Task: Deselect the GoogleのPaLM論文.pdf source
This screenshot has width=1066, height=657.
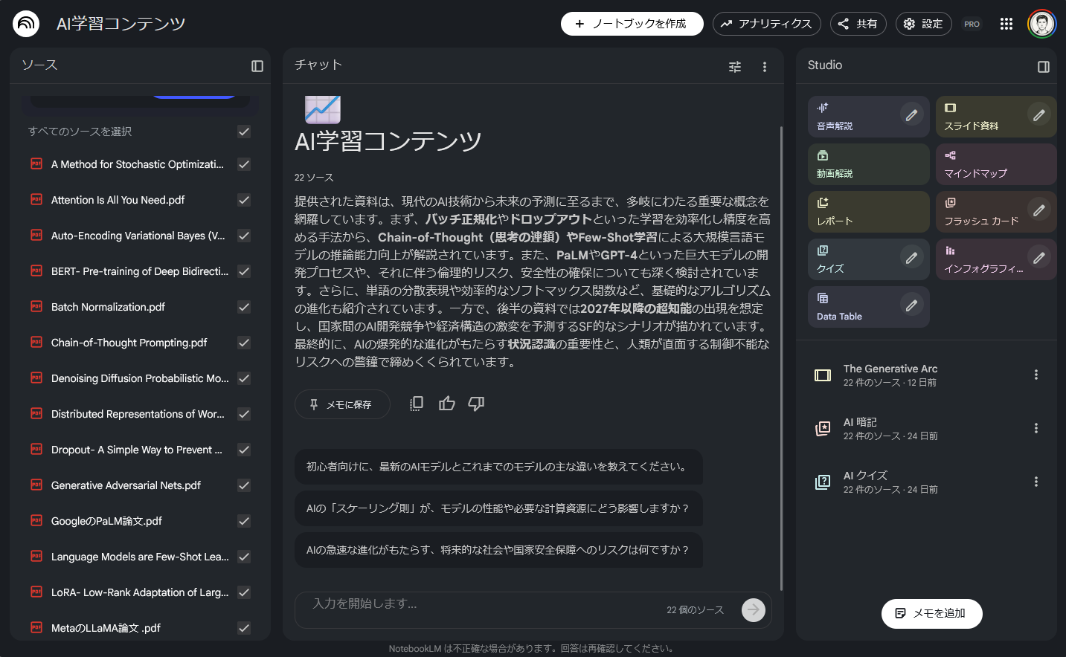Action: coord(243,521)
